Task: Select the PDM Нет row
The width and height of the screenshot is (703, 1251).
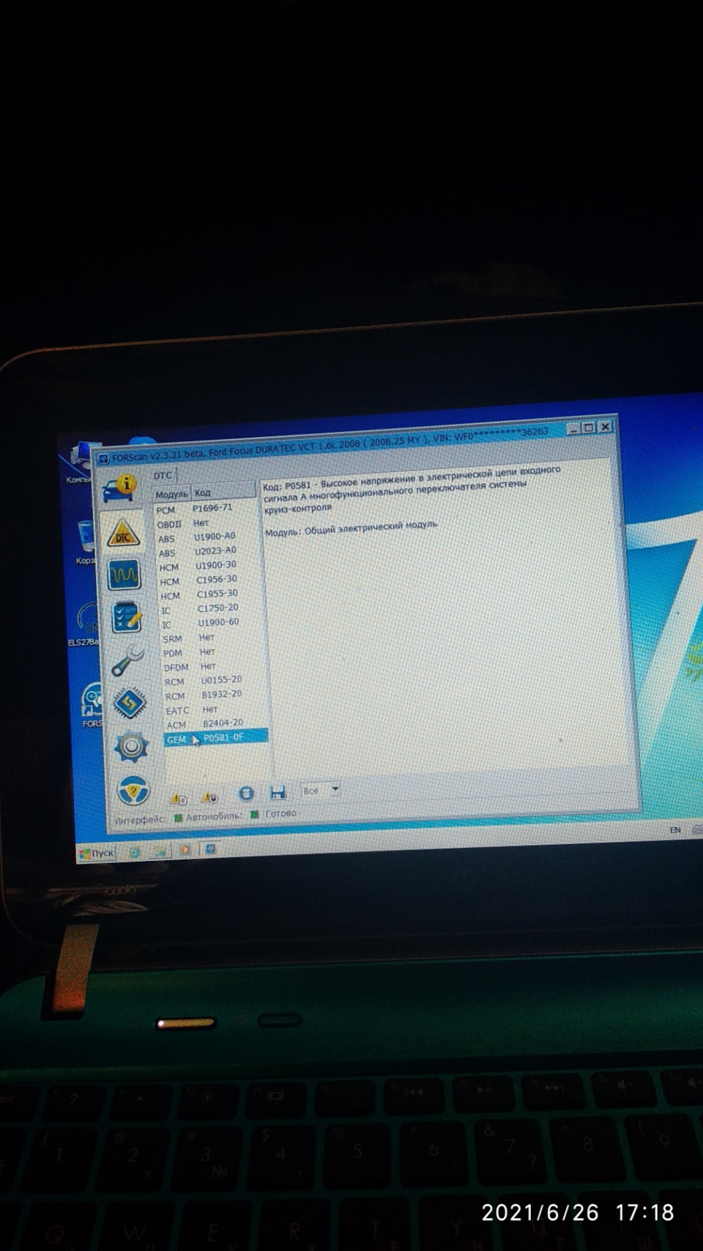Action: point(212,652)
